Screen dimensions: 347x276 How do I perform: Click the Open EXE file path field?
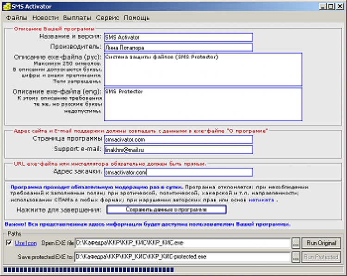183,243
